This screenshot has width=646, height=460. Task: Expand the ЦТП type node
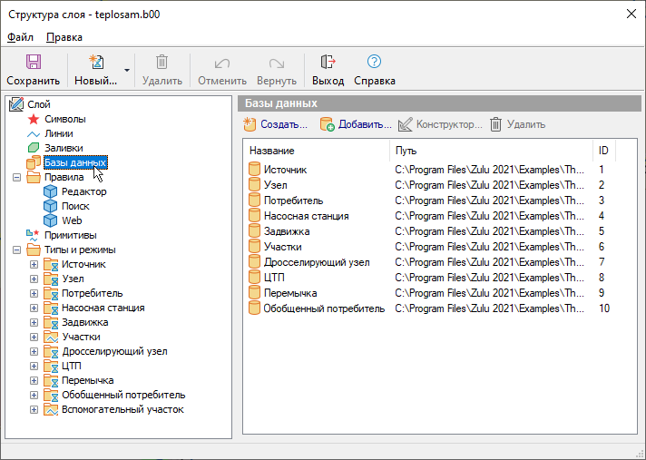point(34,366)
